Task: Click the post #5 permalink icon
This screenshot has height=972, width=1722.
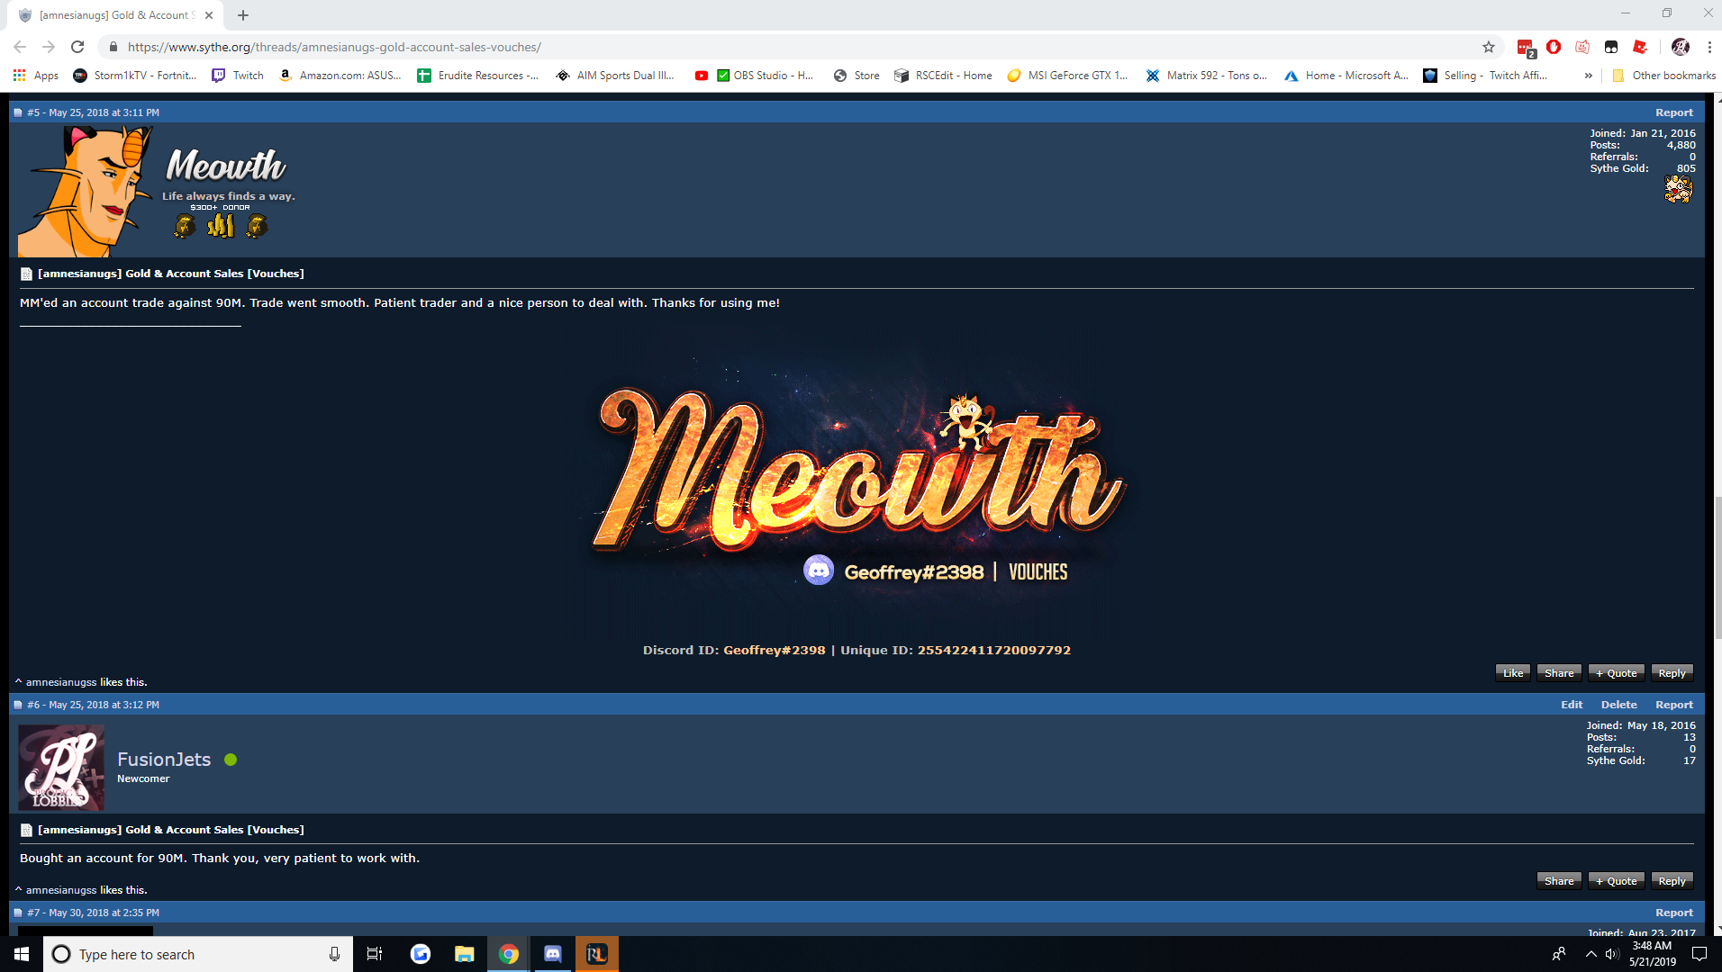Action: pos(18,112)
